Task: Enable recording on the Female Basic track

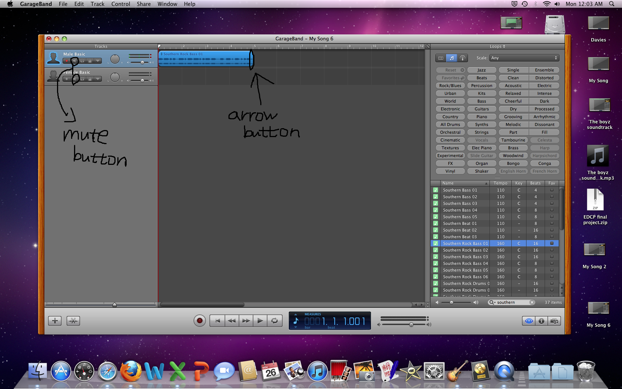Action: pos(67,79)
